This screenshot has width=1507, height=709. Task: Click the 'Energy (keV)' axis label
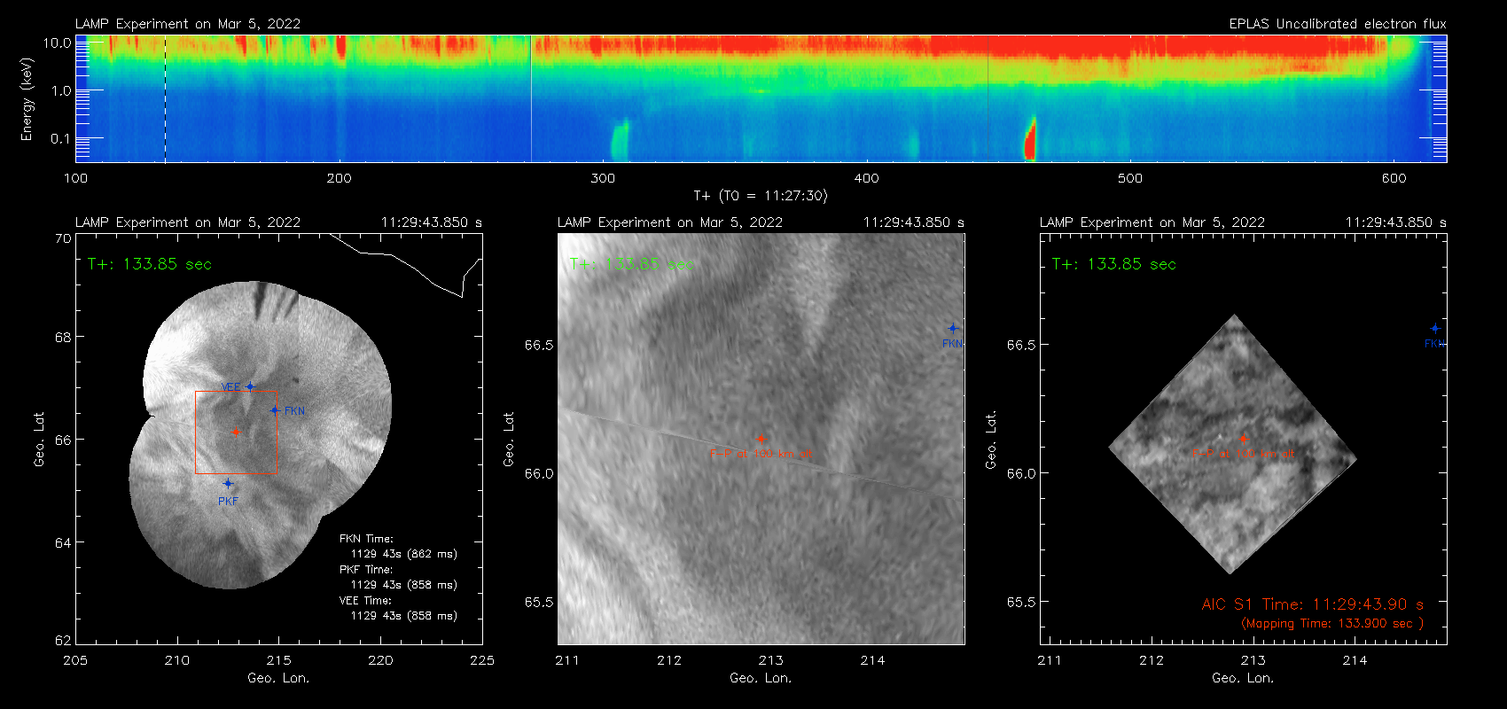27,99
